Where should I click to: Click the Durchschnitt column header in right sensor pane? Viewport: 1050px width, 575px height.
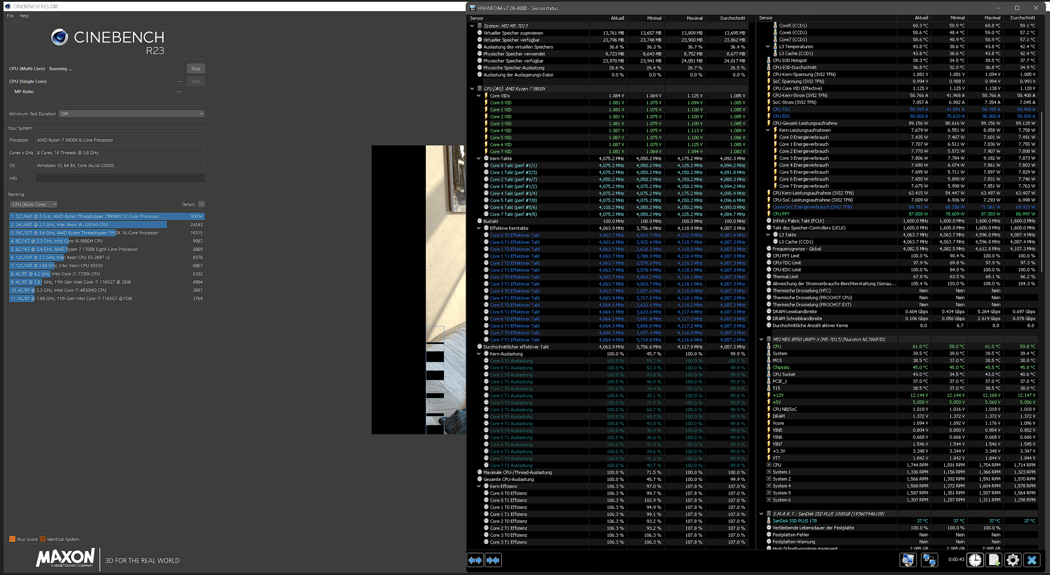point(1022,18)
